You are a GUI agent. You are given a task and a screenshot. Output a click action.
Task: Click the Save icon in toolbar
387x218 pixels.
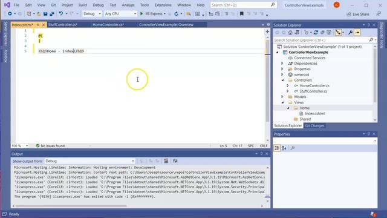(45, 14)
